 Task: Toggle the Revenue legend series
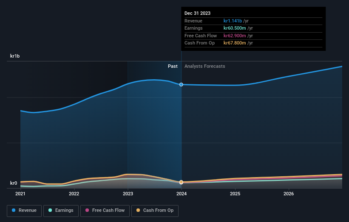24,211
